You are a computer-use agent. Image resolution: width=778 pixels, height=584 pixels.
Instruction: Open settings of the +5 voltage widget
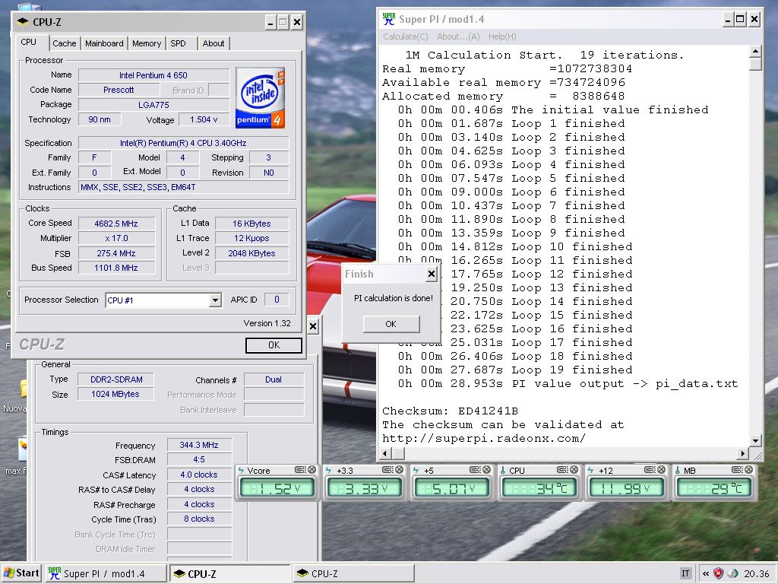(x=475, y=470)
